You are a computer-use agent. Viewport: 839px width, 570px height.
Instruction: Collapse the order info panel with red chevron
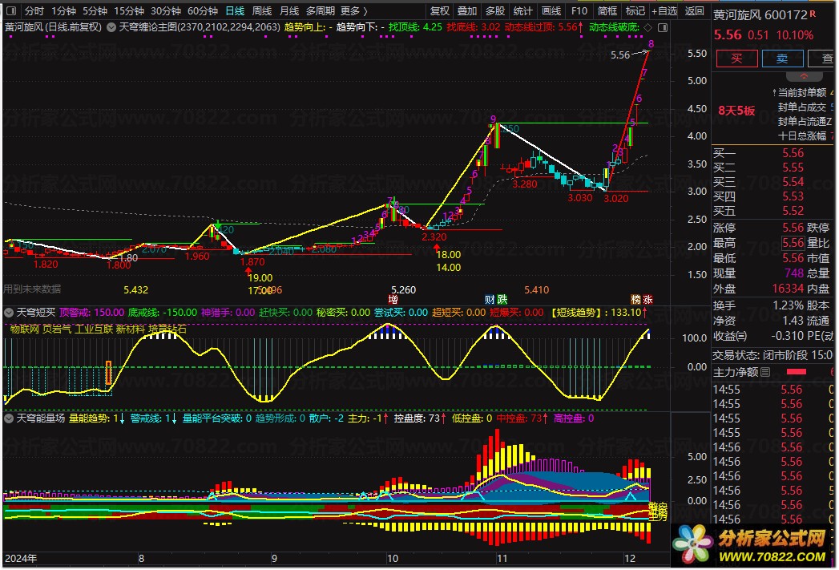[803, 76]
